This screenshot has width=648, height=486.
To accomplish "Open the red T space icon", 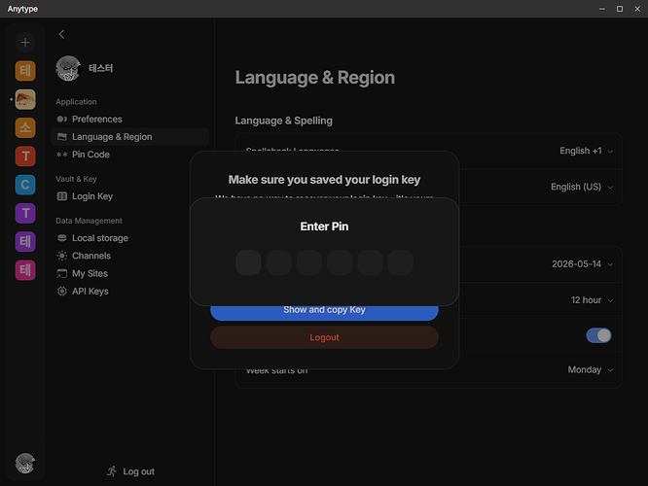I will (x=25, y=156).
